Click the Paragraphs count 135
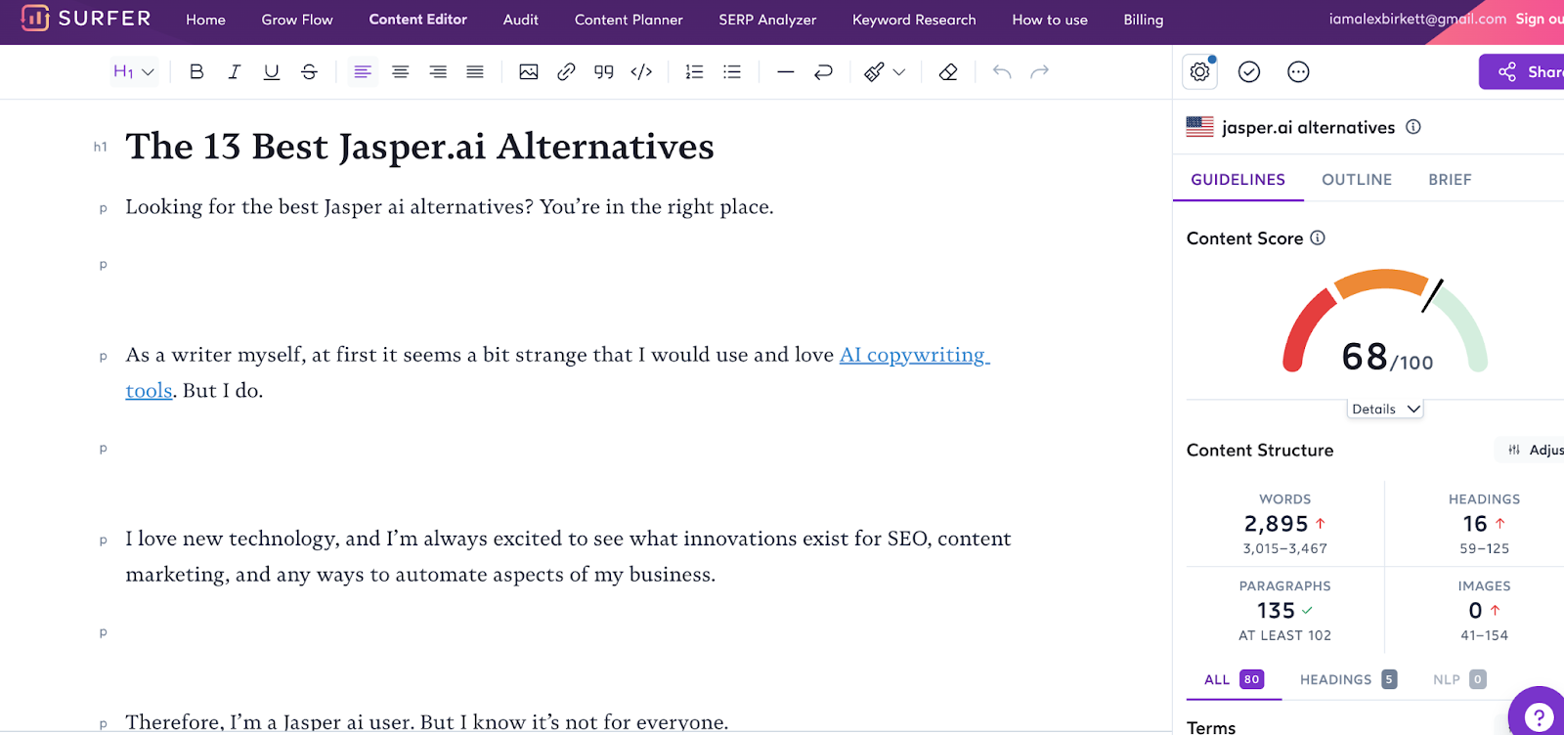1564x735 pixels. click(x=1276, y=611)
